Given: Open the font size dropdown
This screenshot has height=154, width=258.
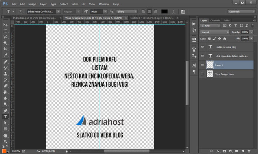Looking at the screenshot, I should point(105,12).
